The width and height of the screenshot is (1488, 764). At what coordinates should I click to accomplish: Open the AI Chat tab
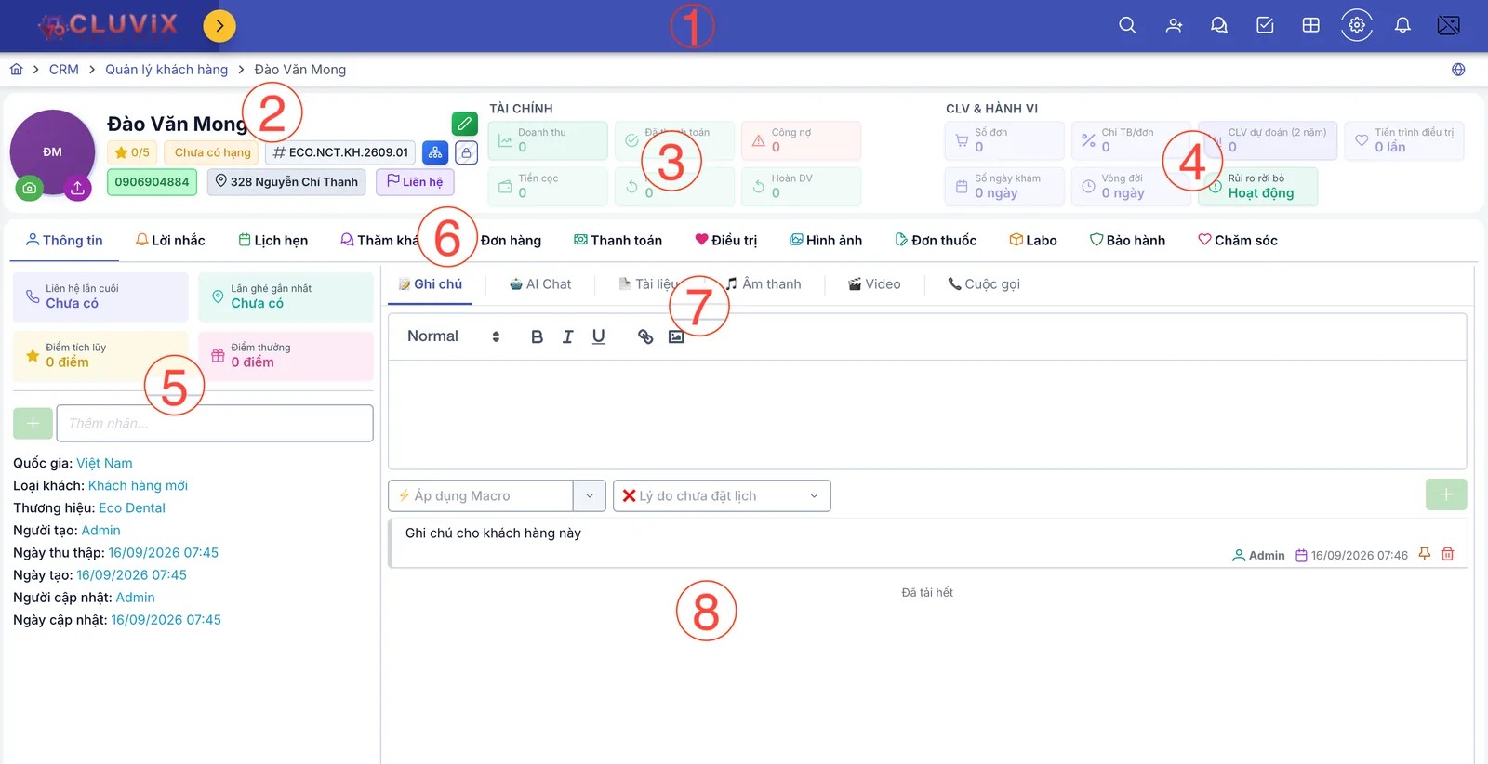point(540,284)
